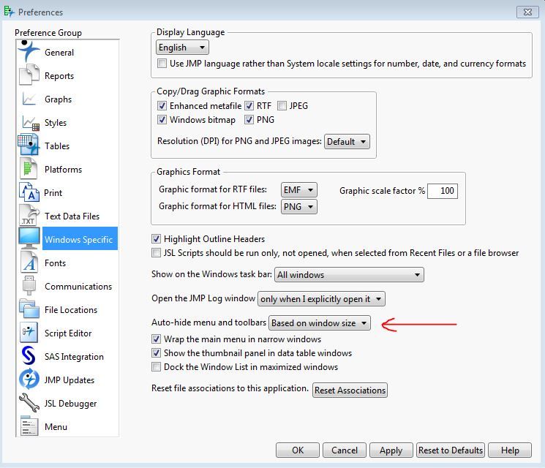Enable JSL Scripts should be run only
545x468 pixels.
click(156, 252)
